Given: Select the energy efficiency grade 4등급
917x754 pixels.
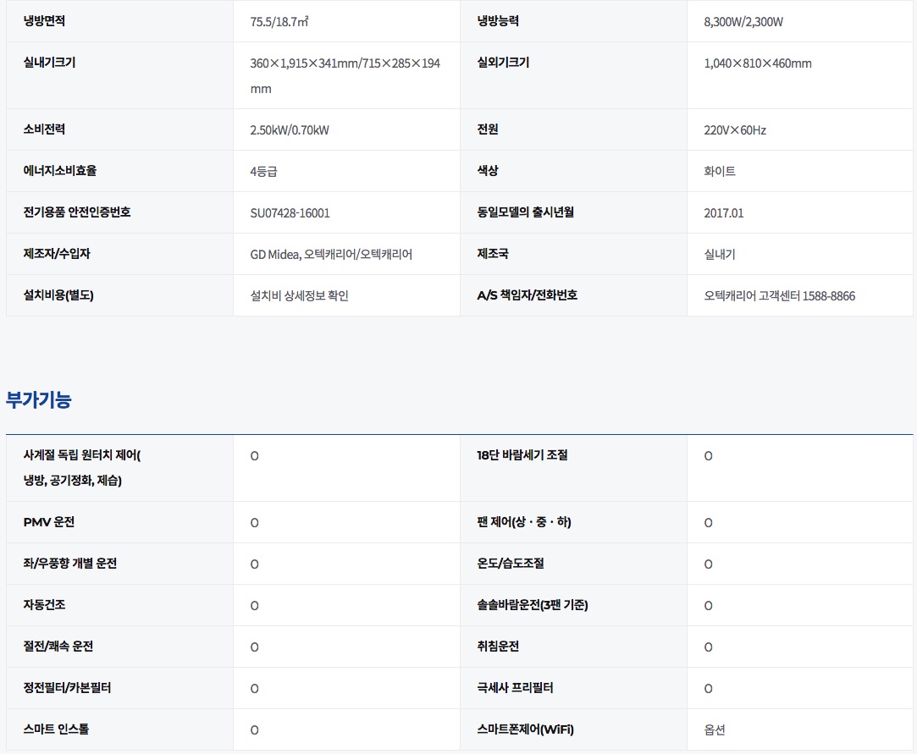Looking at the screenshot, I should coord(263,171).
